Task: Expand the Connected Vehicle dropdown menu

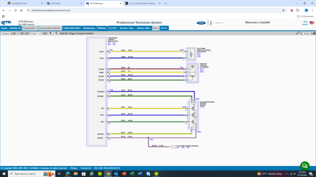Action: pyautogui.click(x=50, y=28)
